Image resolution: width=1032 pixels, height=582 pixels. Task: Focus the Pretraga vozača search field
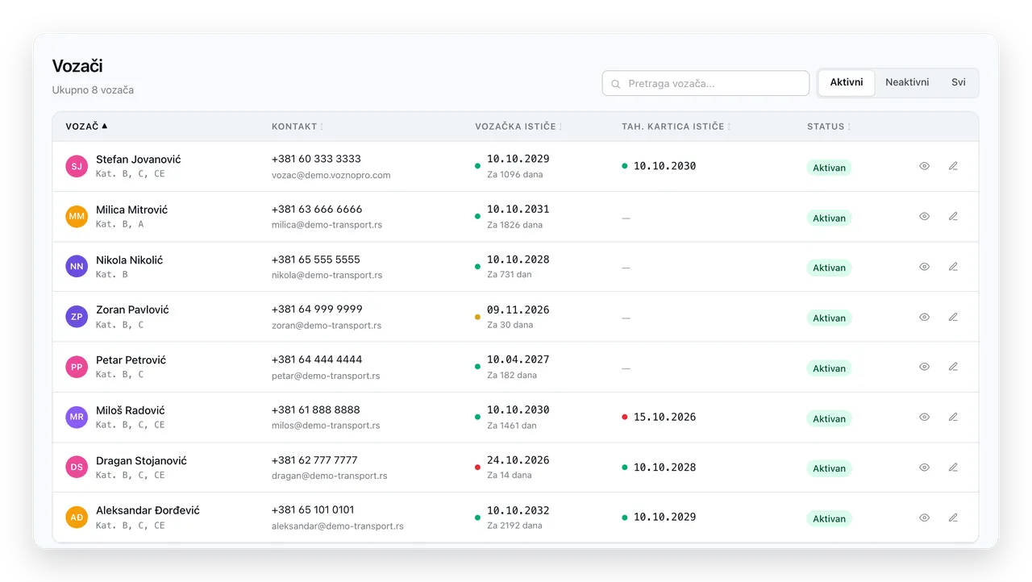coord(705,83)
